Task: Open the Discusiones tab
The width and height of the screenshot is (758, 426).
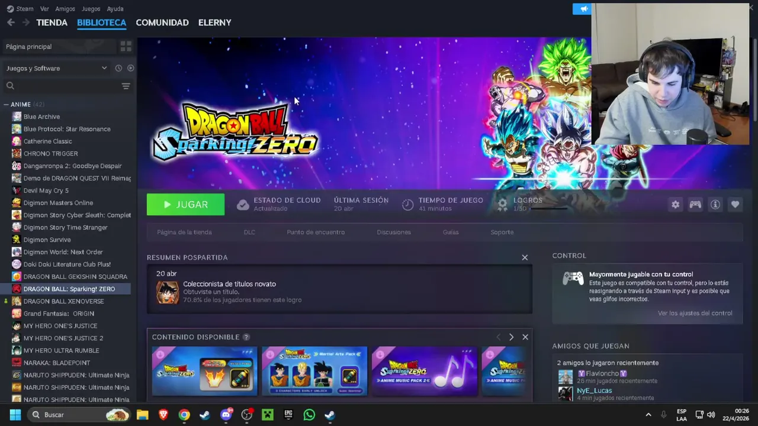Action: 394,232
